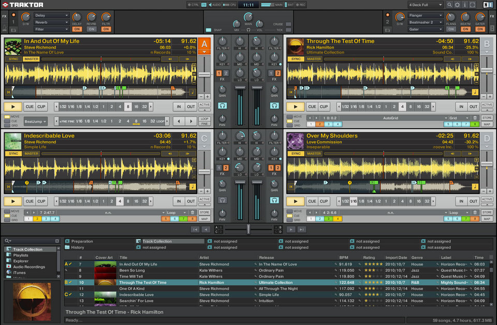Click the Native Instruments logo at top right
497x325 pixels.
[x=488, y=5]
